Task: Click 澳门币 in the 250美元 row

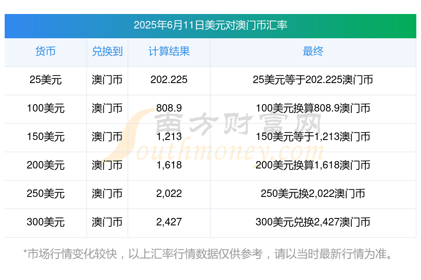Action: point(107,194)
